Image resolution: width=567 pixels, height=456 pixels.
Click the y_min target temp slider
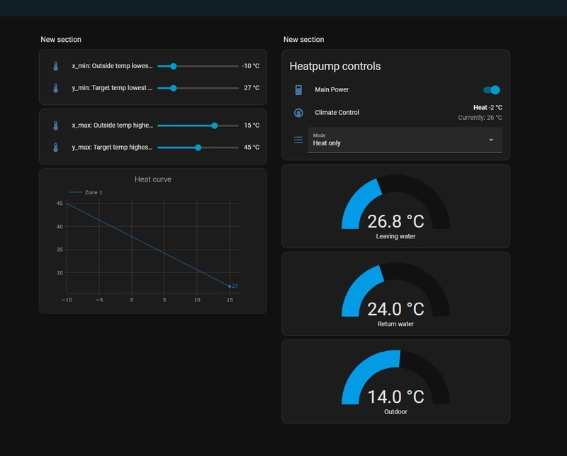tap(198, 88)
